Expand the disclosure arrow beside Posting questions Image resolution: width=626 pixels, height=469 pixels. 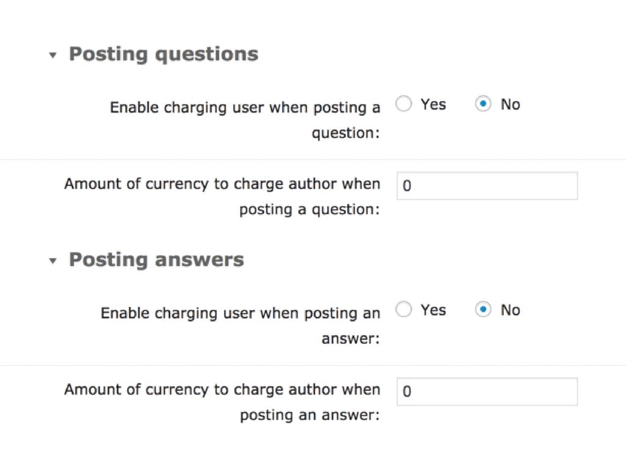[x=53, y=55]
